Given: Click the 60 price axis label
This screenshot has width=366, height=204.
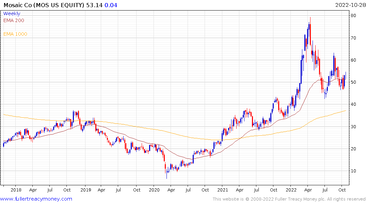Looking at the screenshot, I should [353, 60].
